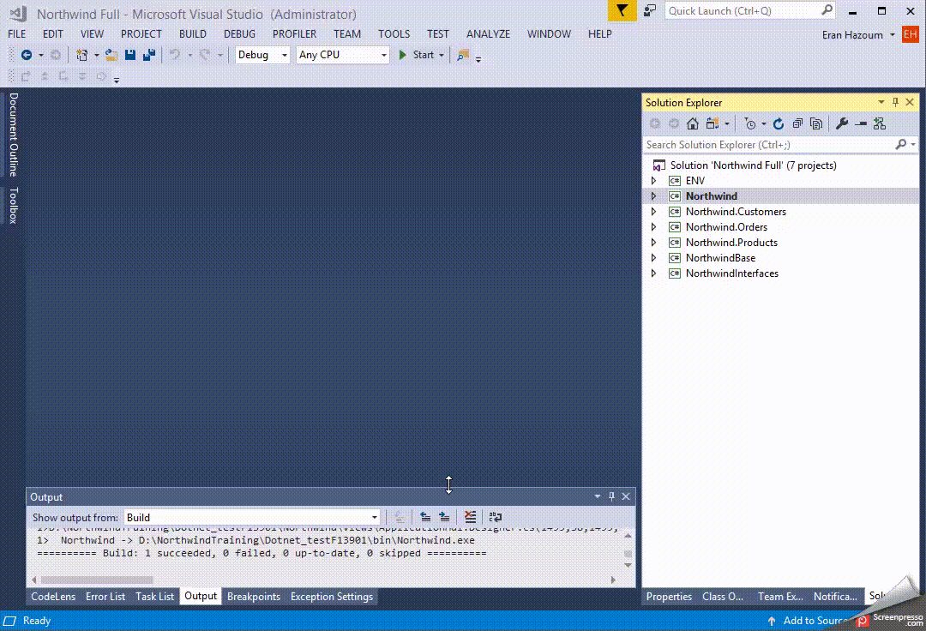Pin the Output panel with pushpin icon
Screen dimensions: 926x631
pyautogui.click(x=612, y=496)
